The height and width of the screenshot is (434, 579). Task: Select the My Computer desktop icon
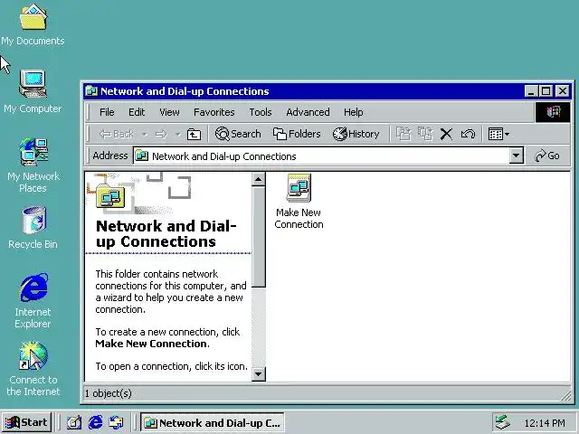(33, 91)
